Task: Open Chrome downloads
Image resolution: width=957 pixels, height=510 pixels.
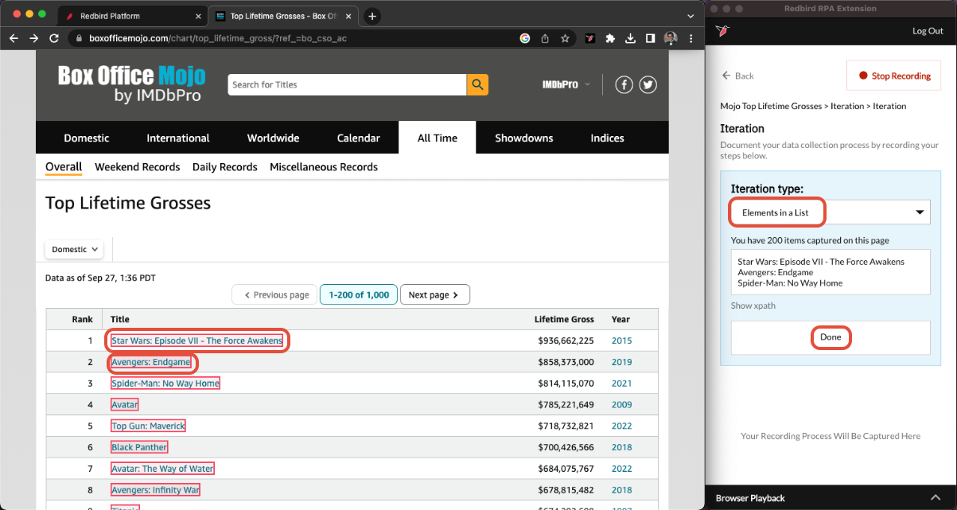Action: click(630, 38)
